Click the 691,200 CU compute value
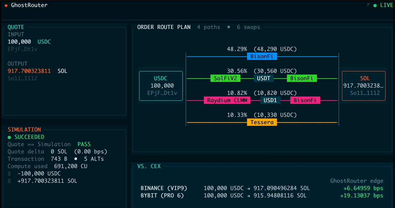 71,166
